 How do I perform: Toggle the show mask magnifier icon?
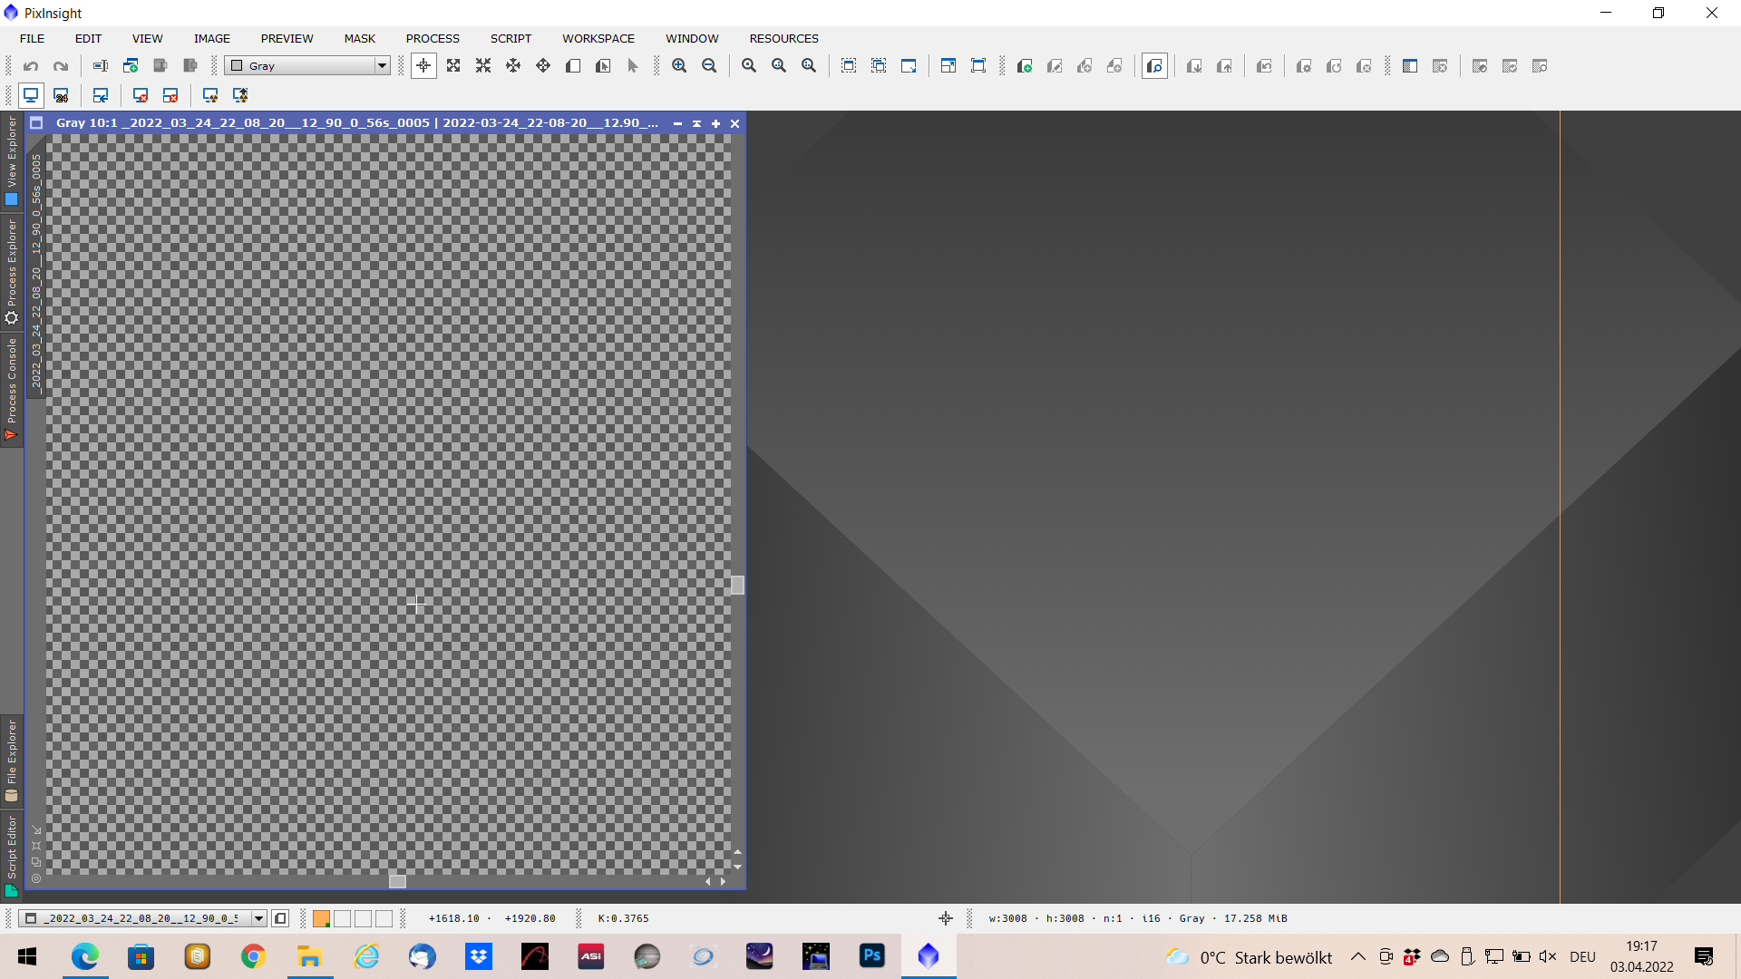click(x=1154, y=66)
